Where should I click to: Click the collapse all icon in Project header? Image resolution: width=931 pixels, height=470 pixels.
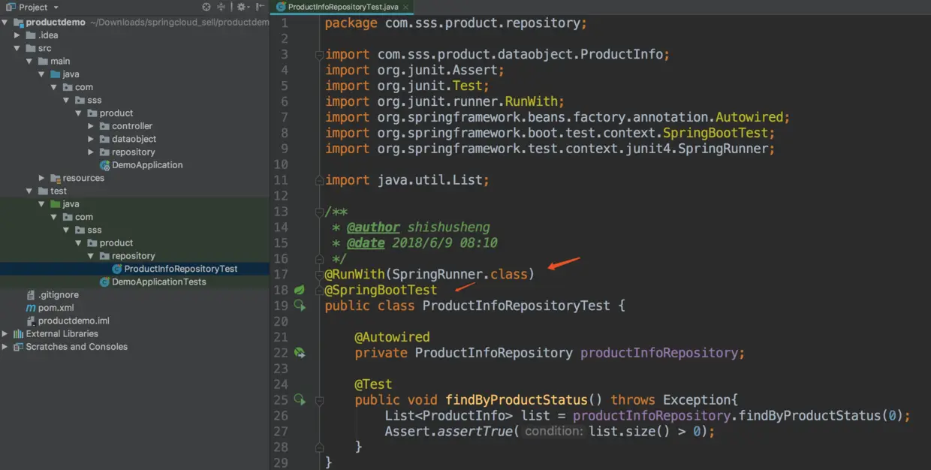[x=221, y=7]
